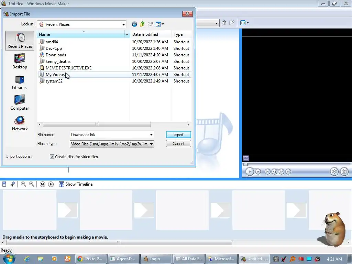This screenshot has width=352, height=264.
Task: Expand the Look in location dropdown
Action: (x=123, y=24)
